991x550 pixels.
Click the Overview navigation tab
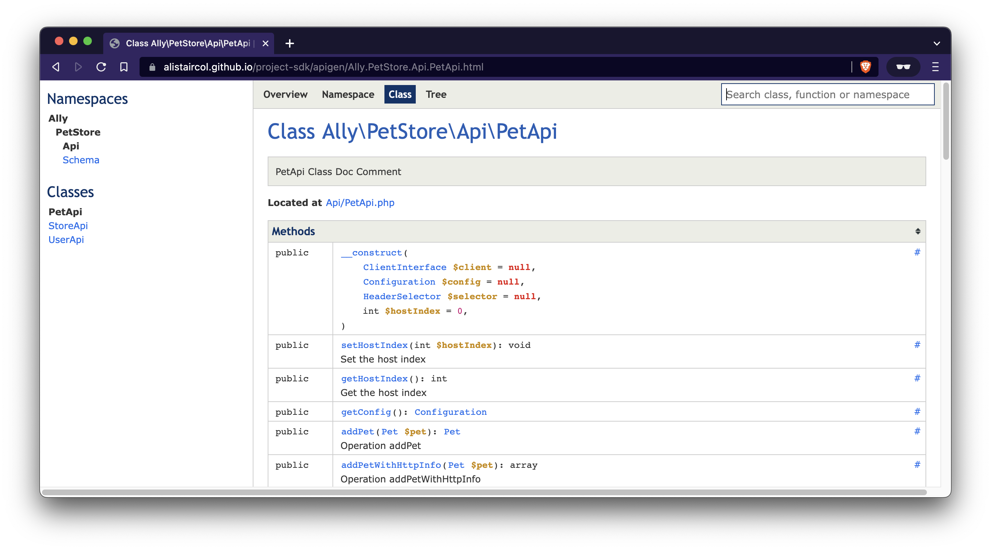[285, 94]
